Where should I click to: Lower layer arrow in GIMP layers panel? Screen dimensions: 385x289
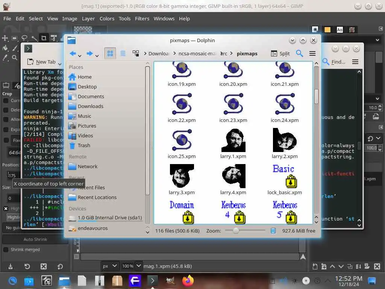click(x=341, y=266)
